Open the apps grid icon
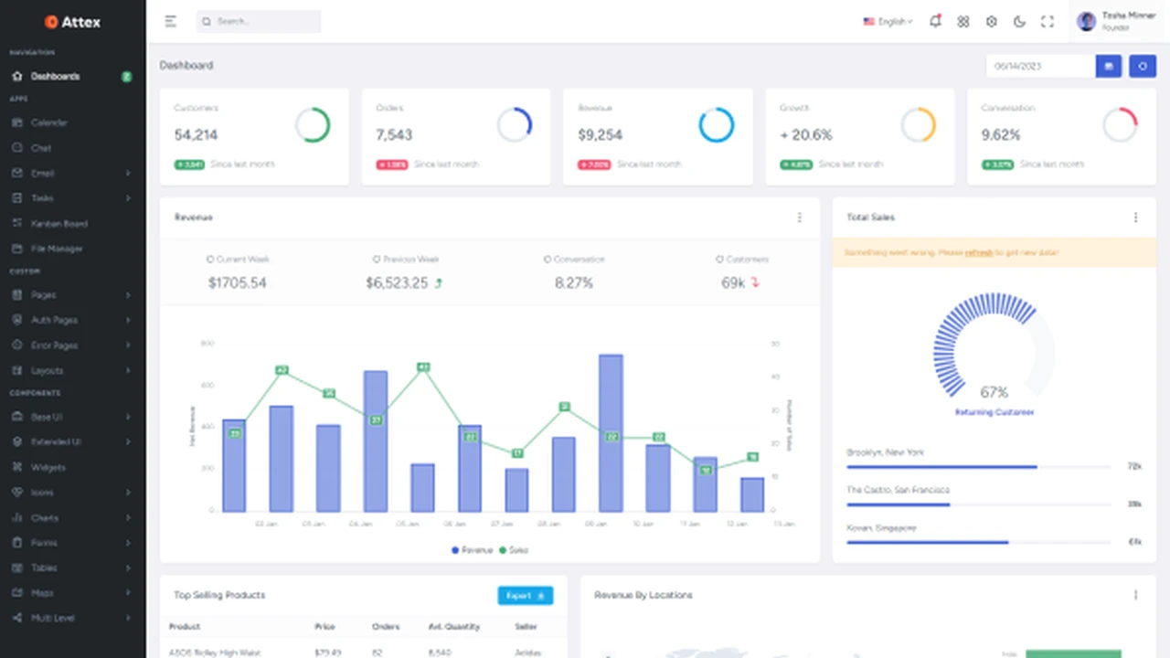The height and width of the screenshot is (658, 1170). tap(963, 21)
